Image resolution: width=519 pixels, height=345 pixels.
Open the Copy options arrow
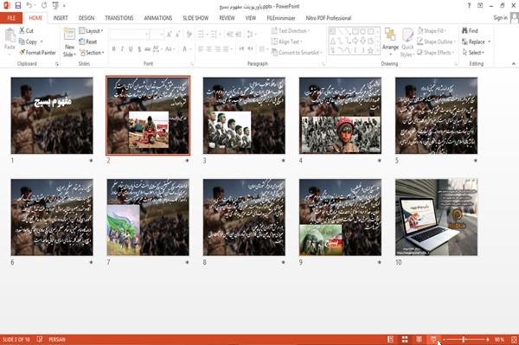(42, 42)
